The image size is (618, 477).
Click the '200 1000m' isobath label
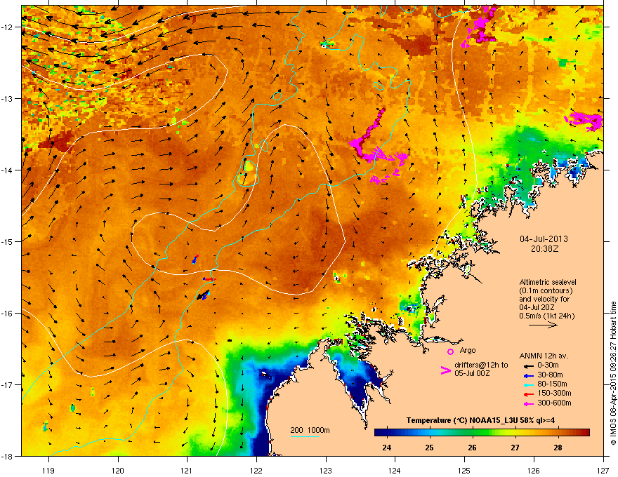coord(310,430)
